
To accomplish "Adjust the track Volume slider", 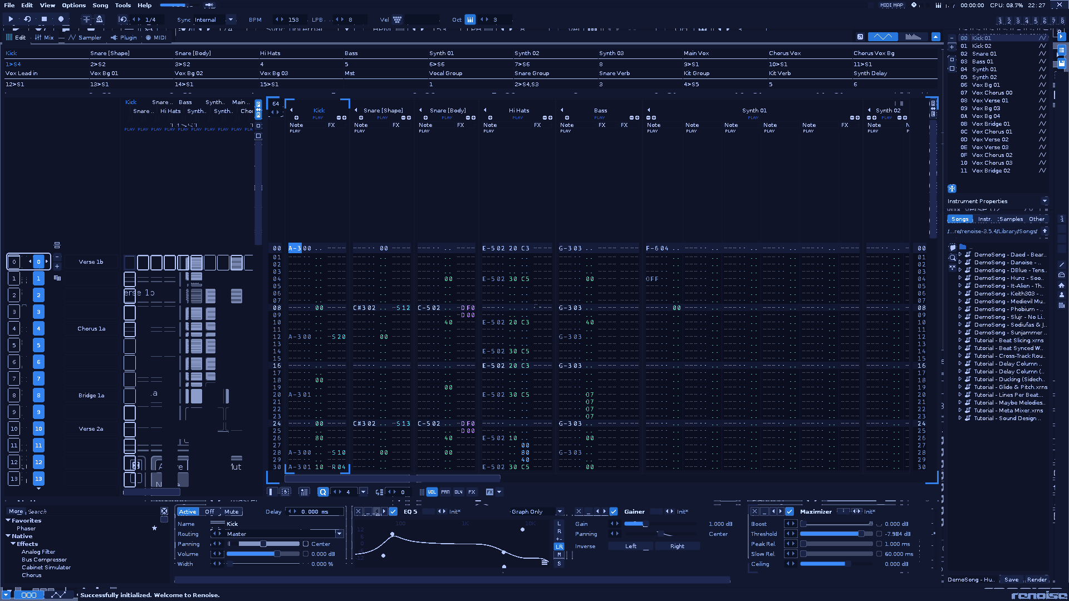I will [263, 554].
